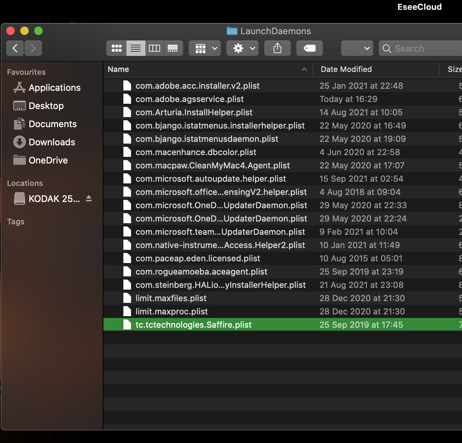Click the Favourites sidebar heading
Viewport: 462px width, 443px height.
pyautogui.click(x=26, y=72)
